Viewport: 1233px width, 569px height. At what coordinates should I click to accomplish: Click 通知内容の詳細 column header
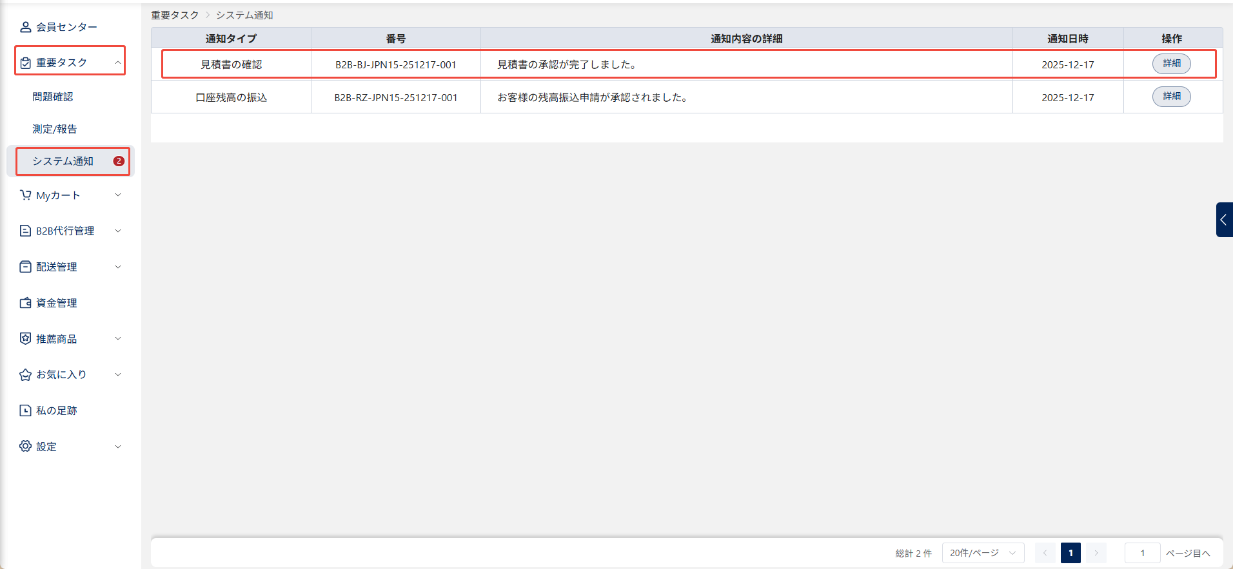tap(747, 39)
